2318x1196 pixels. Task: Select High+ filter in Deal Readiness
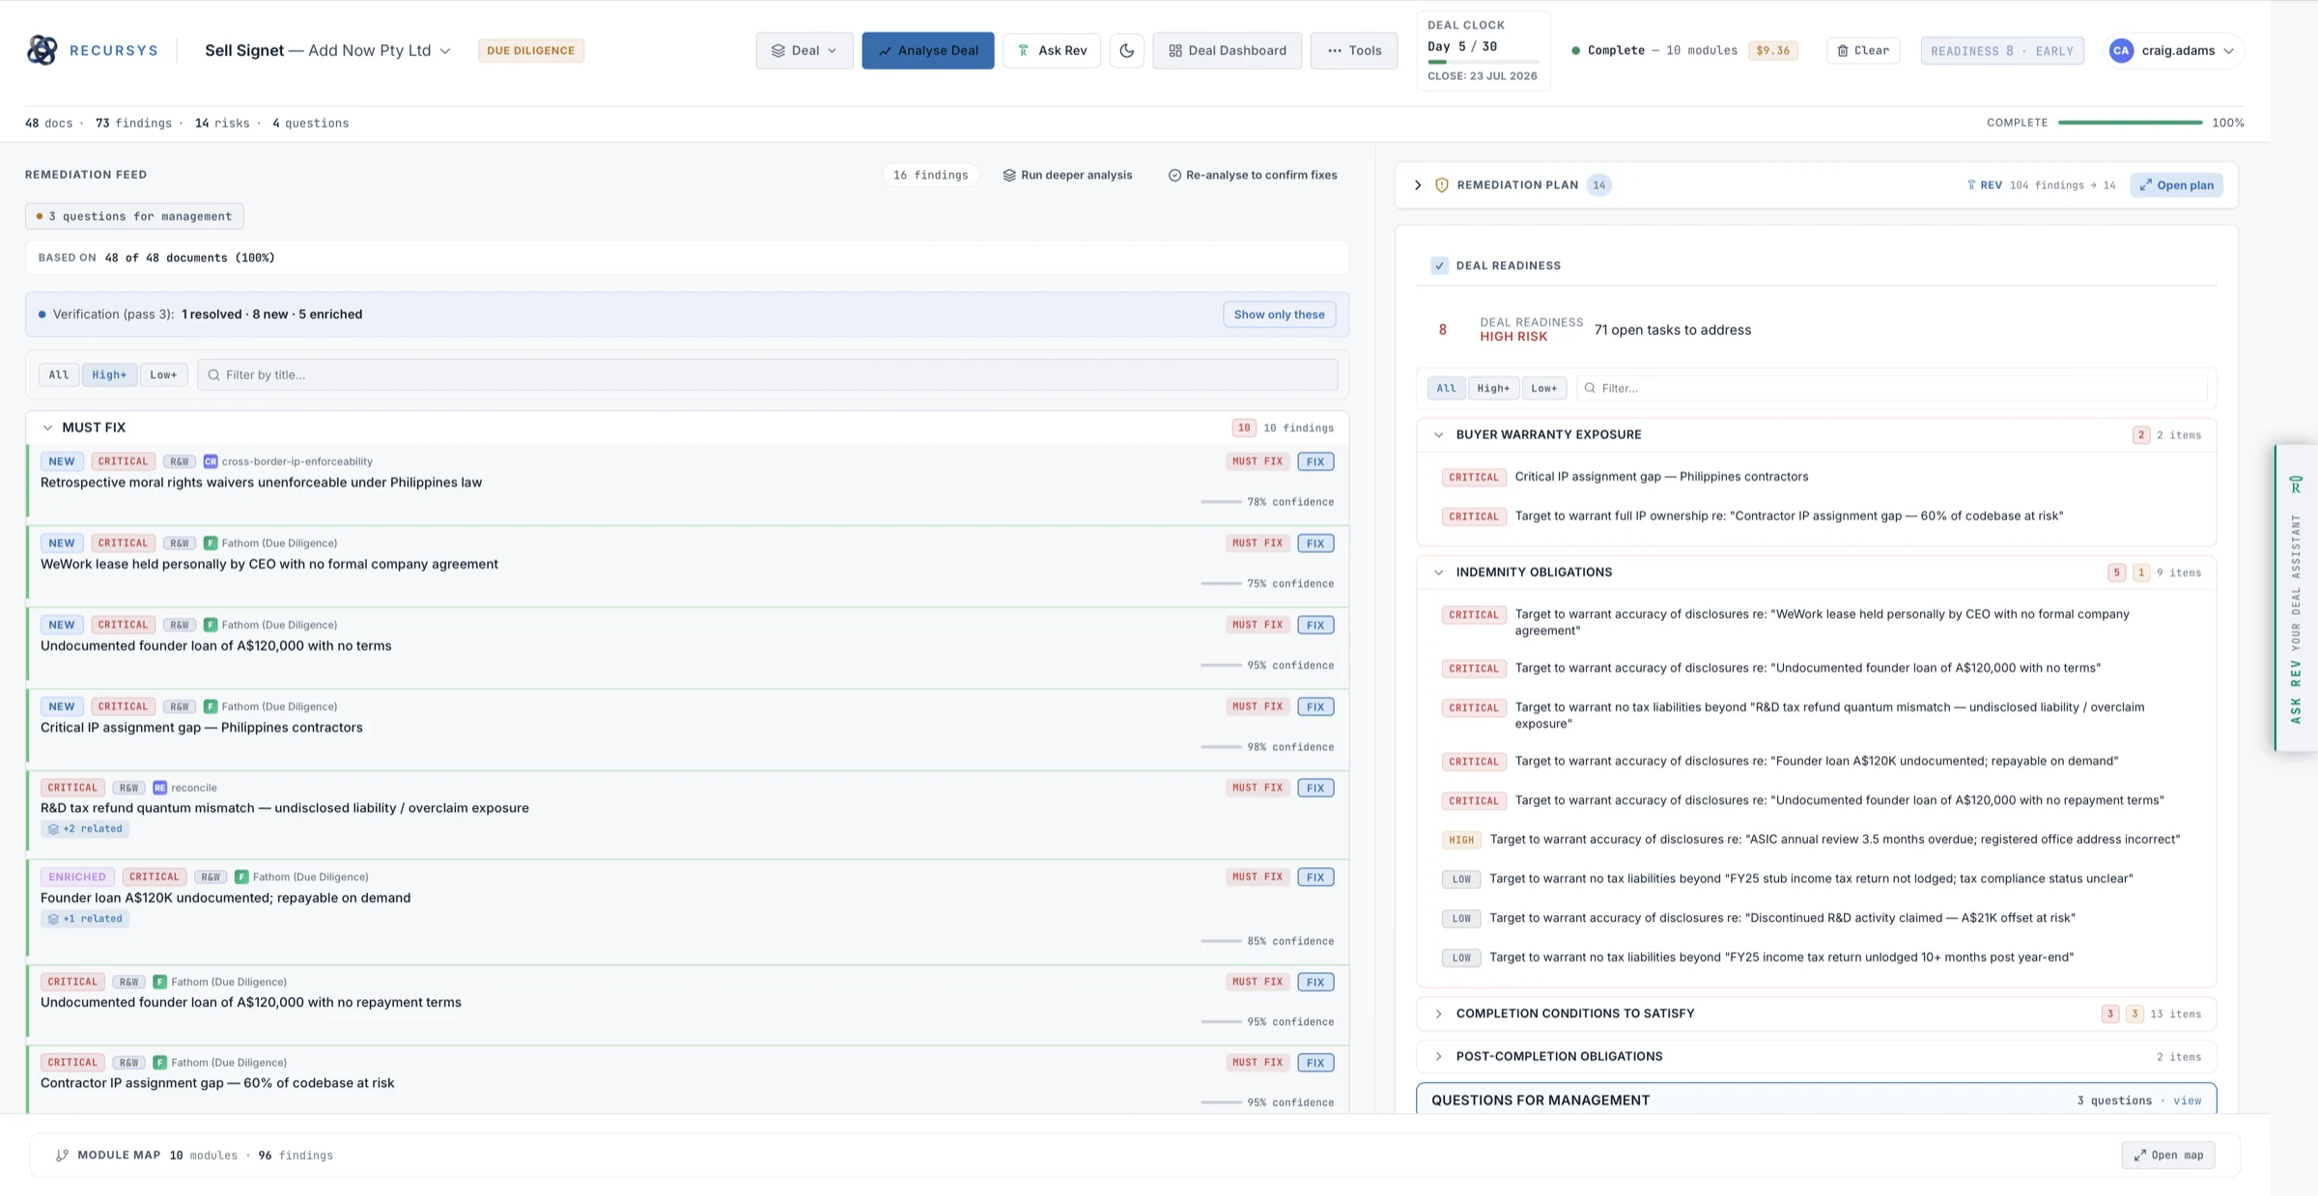pos(1492,388)
